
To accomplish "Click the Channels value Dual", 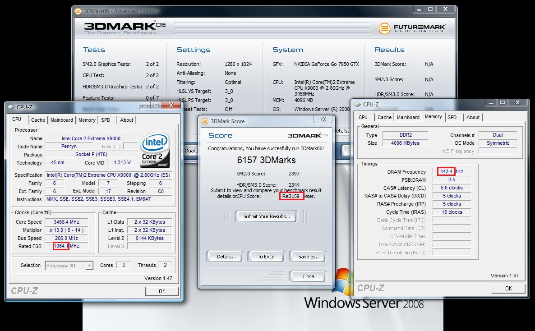I will pyautogui.click(x=498, y=135).
